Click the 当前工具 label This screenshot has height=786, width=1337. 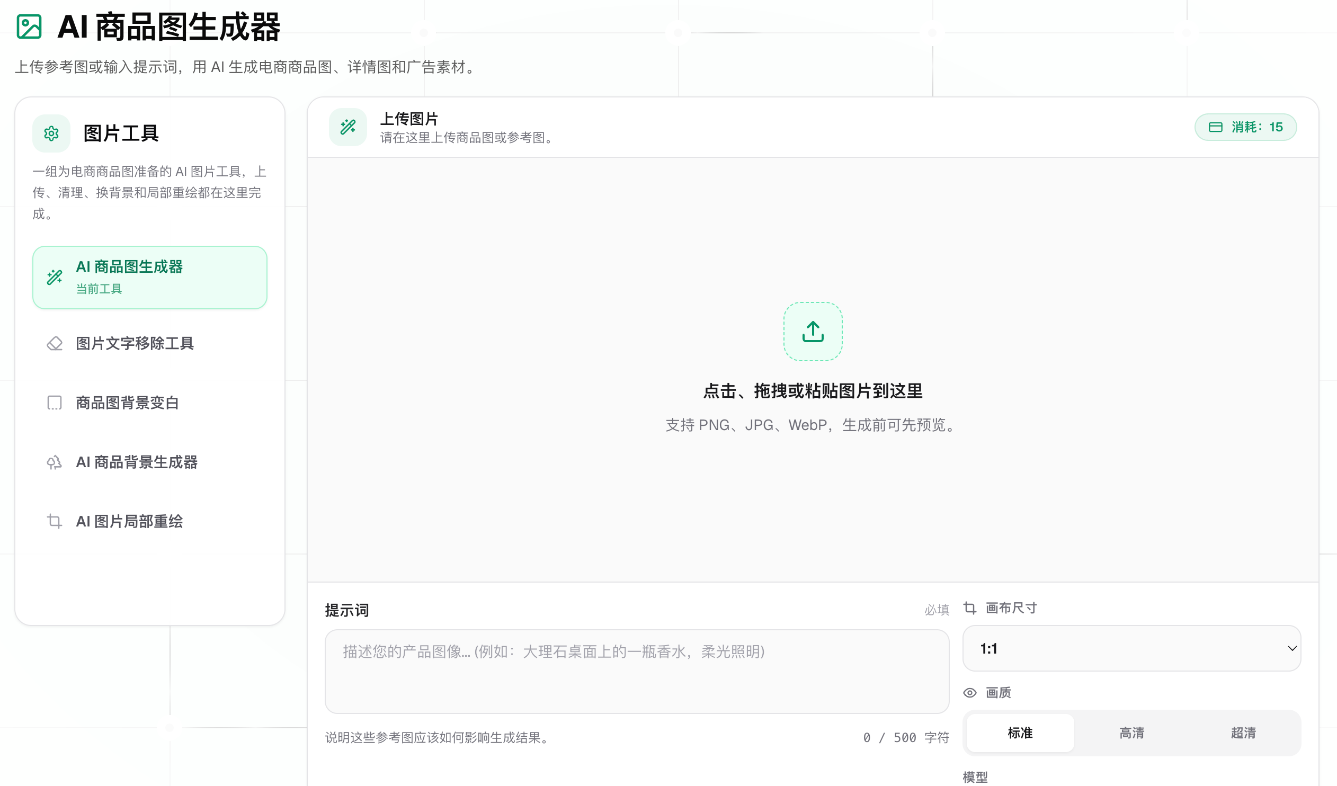[x=99, y=289]
